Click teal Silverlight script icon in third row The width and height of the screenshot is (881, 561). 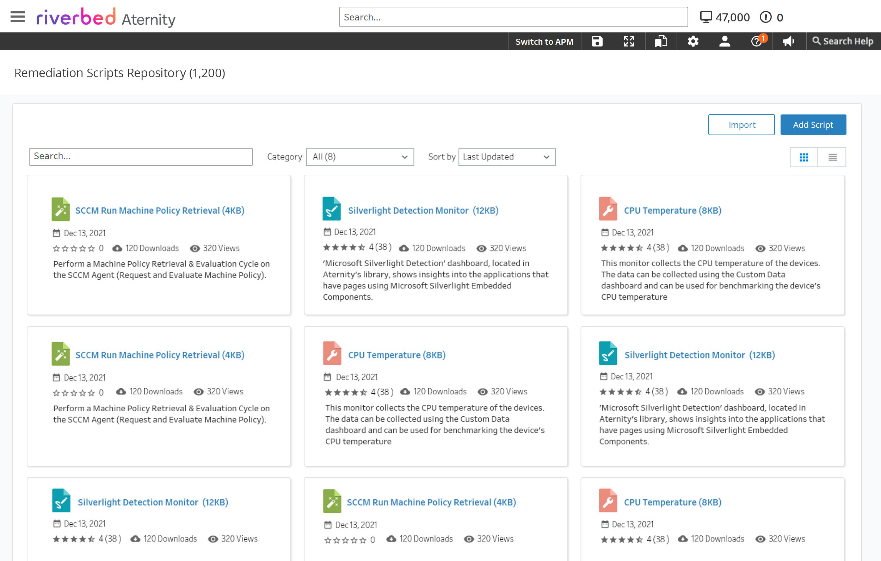pyautogui.click(x=61, y=501)
